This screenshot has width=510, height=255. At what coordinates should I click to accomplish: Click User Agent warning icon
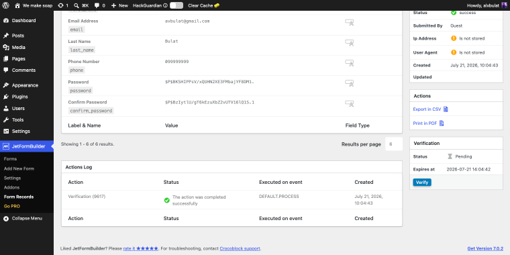click(x=454, y=52)
